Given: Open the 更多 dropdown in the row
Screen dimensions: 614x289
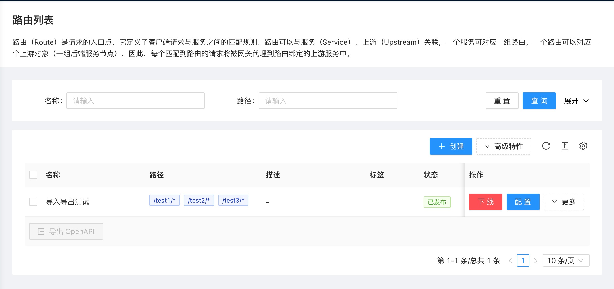Looking at the screenshot, I should 564,202.
